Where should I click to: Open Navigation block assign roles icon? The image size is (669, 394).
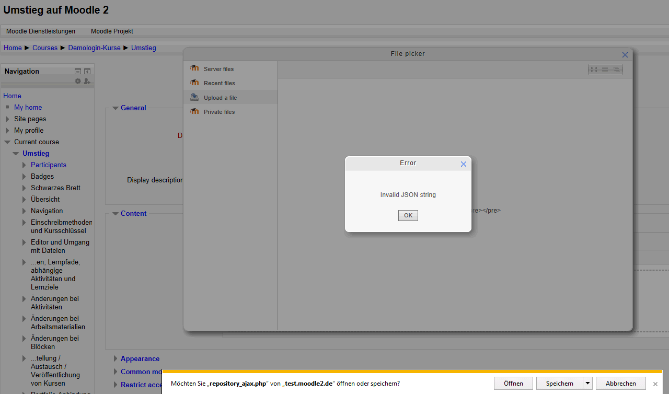[x=87, y=81]
